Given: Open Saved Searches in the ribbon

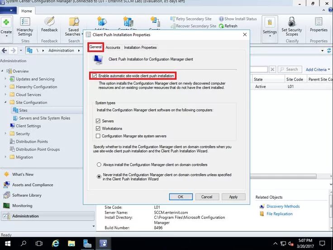Looking at the screenshot, I should [74, 26].
